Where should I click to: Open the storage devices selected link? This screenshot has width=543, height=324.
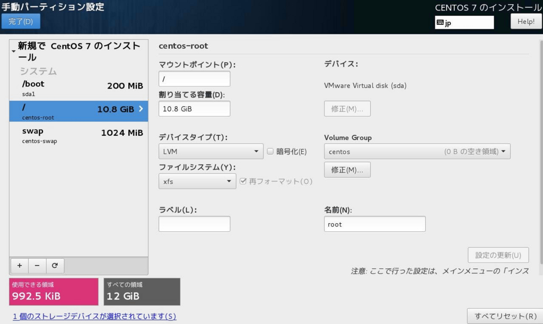tap(94, 316)
